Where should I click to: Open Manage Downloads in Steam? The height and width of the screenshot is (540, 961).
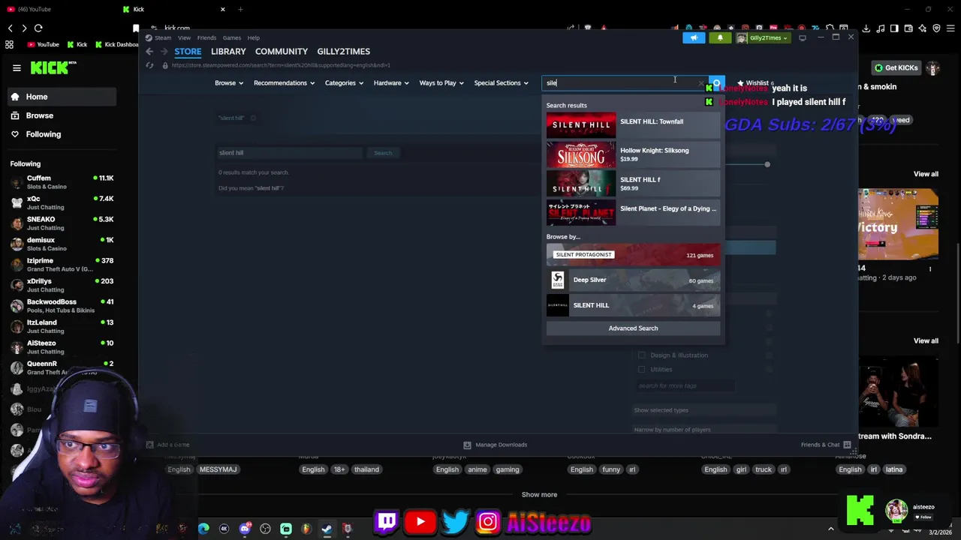(x=495, y=445)
